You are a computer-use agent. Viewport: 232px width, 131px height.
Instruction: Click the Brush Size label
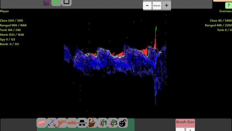(185, 122)
